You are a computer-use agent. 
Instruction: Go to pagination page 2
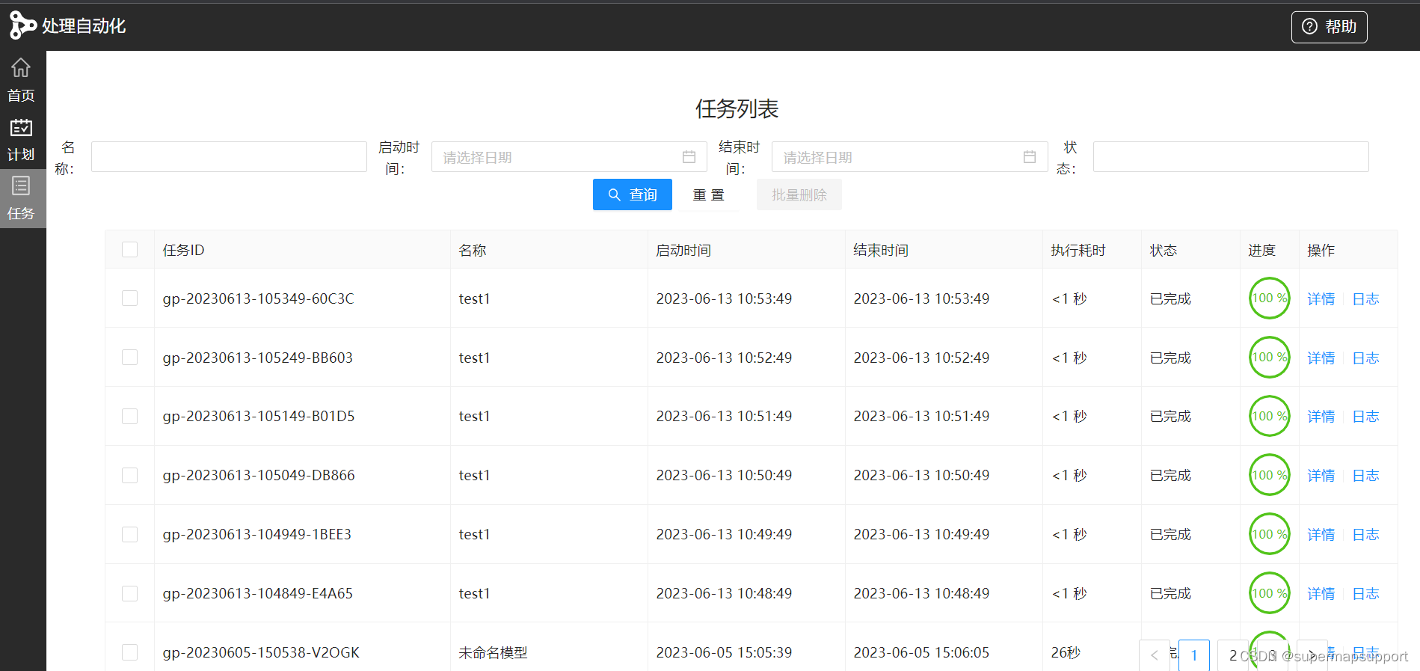coord(1233,655)
